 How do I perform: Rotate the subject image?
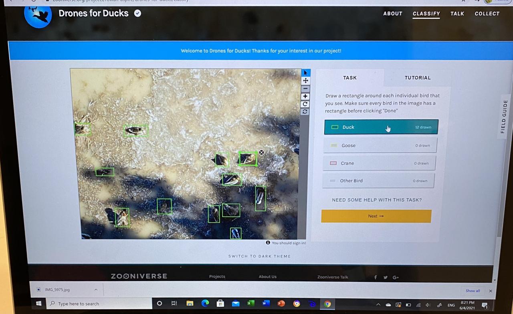[x=305, y=104]
